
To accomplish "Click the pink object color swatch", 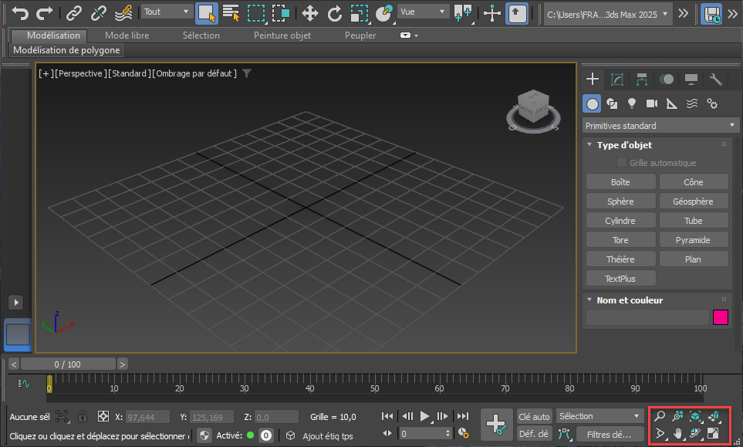I will coord(721,317).
